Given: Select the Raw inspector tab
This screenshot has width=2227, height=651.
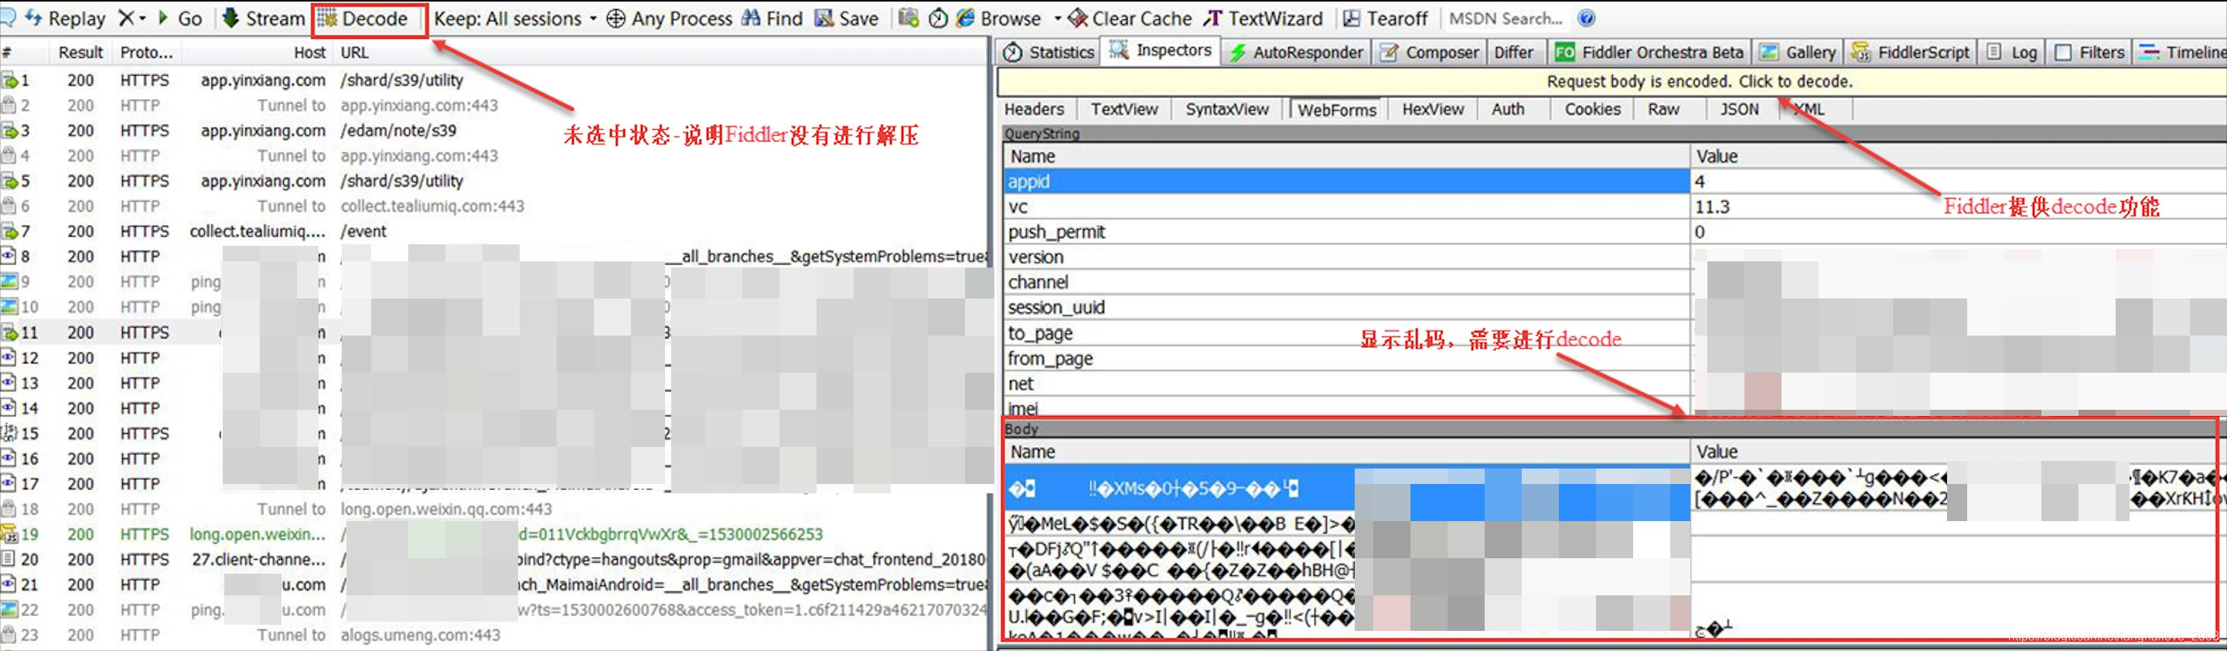Looking at the screenshot, I should [x=1663, y=109].
